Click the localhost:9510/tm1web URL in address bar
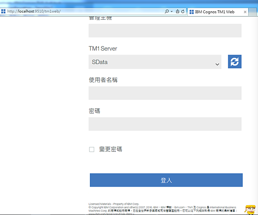This screenshot has height=215, width=258. coord(34,11)
